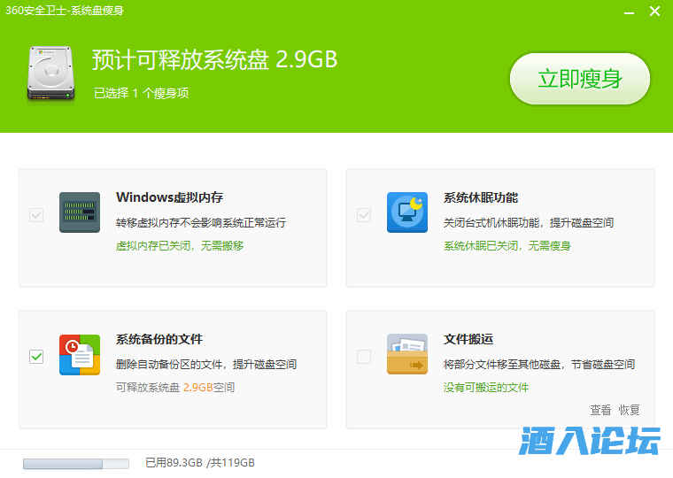Click the 已选择 1 个瘦身项 status text
This screenshot has width=673, height=478.
pyautogui.click(x=141, y=93)
